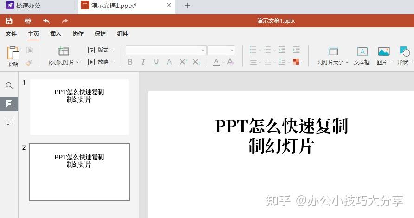Click the Save icon
The image size is (414, 218).
tap(9, 21)
